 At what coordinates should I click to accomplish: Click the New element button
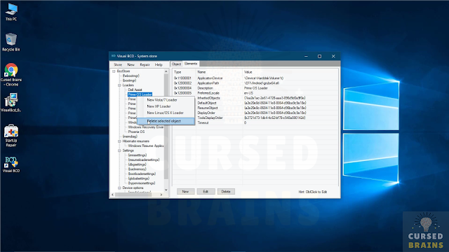click(x=185, y=191)
